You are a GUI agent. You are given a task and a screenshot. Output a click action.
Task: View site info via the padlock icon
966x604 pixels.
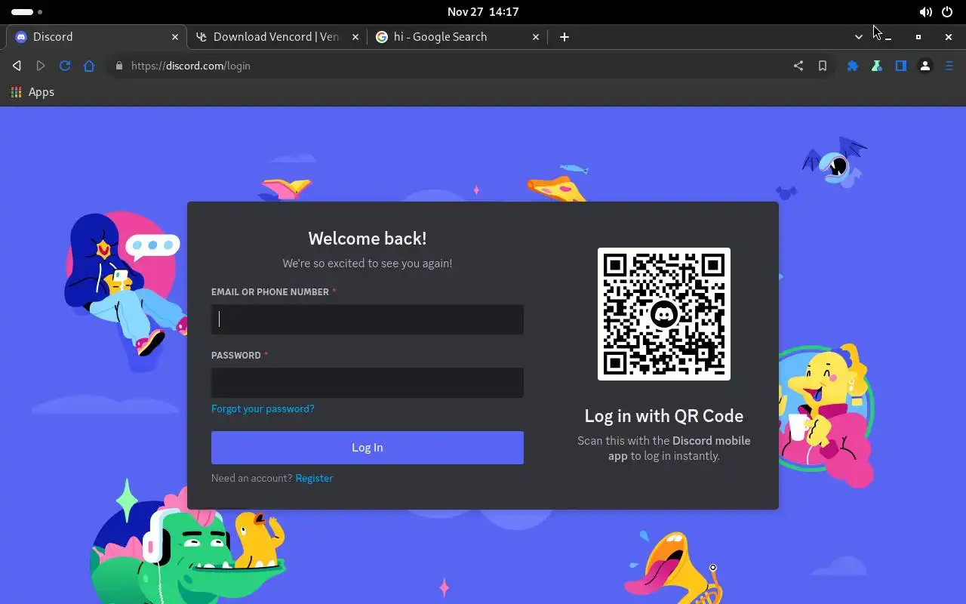coord(118,66)
